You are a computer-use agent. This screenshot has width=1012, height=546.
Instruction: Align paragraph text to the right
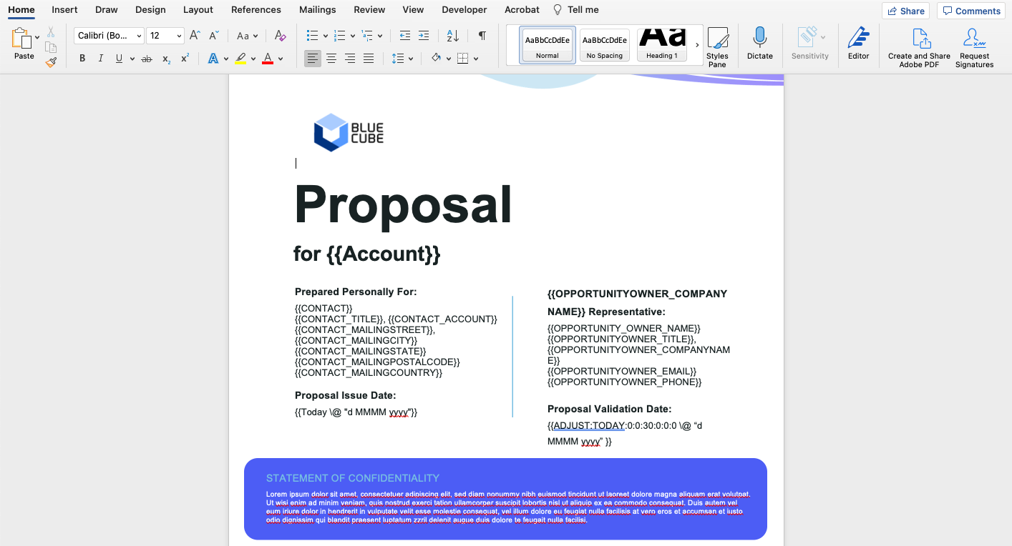click(350, 59)
